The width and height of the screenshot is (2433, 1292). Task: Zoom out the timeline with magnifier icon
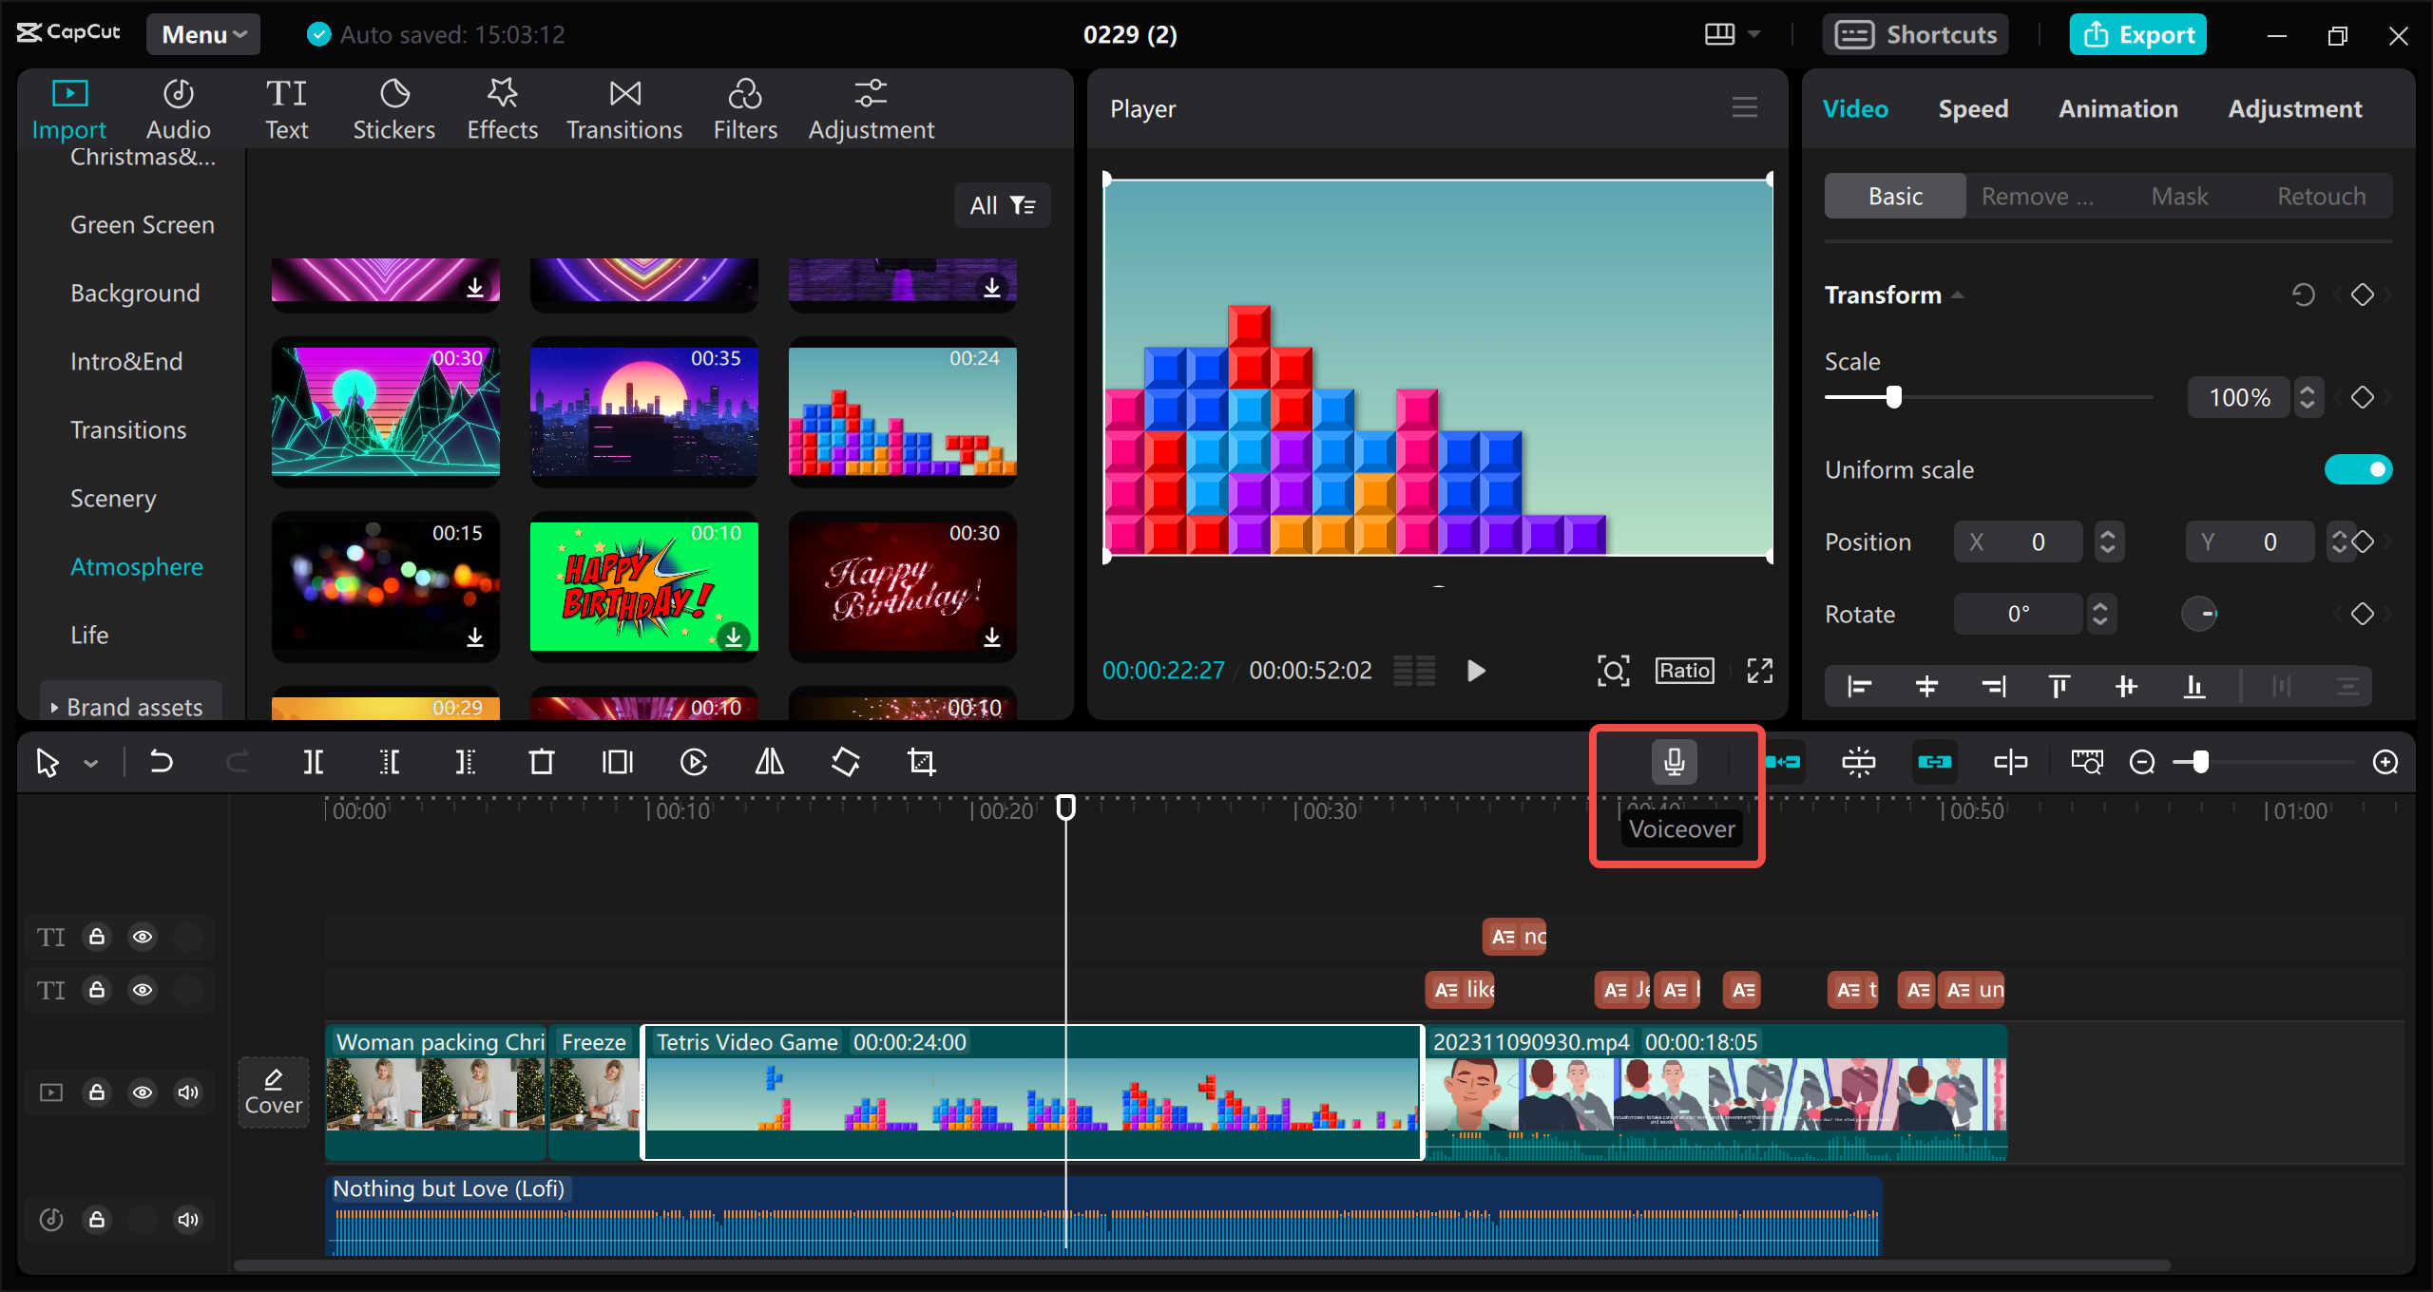coord(2141,761)
